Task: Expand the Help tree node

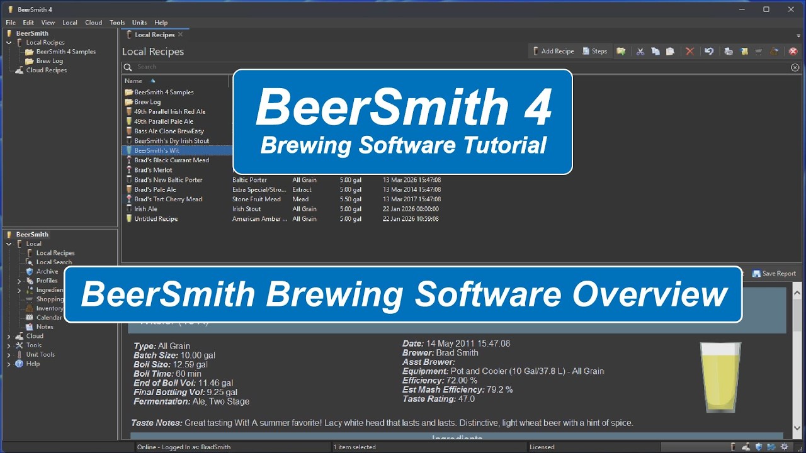Action: tap(9, 364)
